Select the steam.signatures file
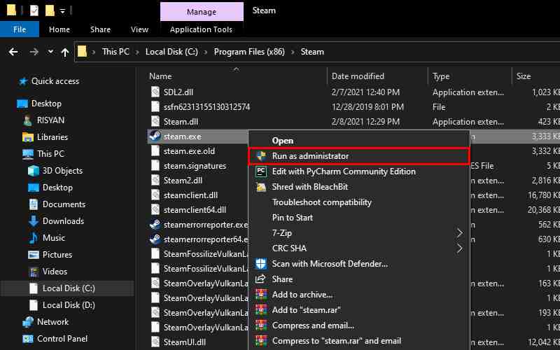The image size is (560, 350). [195, 166]
